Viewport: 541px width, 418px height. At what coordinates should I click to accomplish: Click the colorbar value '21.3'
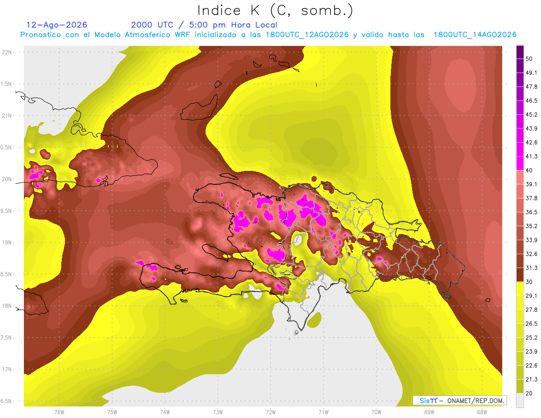pos(532,379)
